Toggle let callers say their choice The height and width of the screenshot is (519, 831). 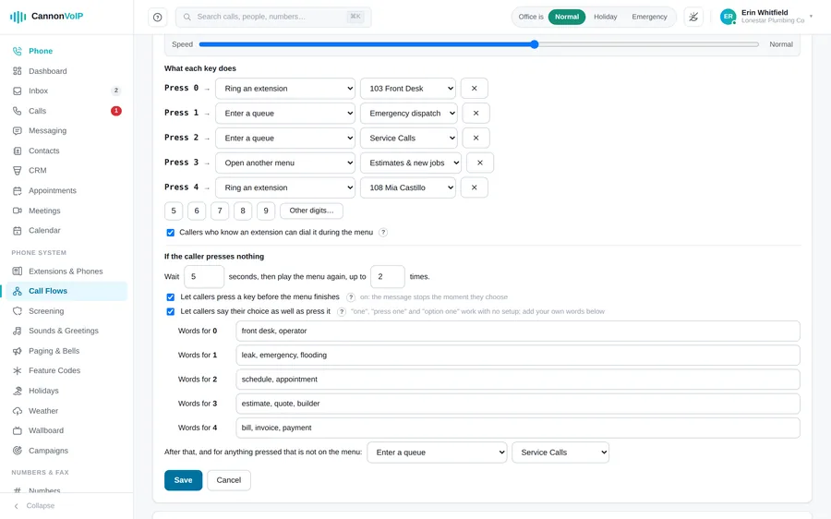171,312
